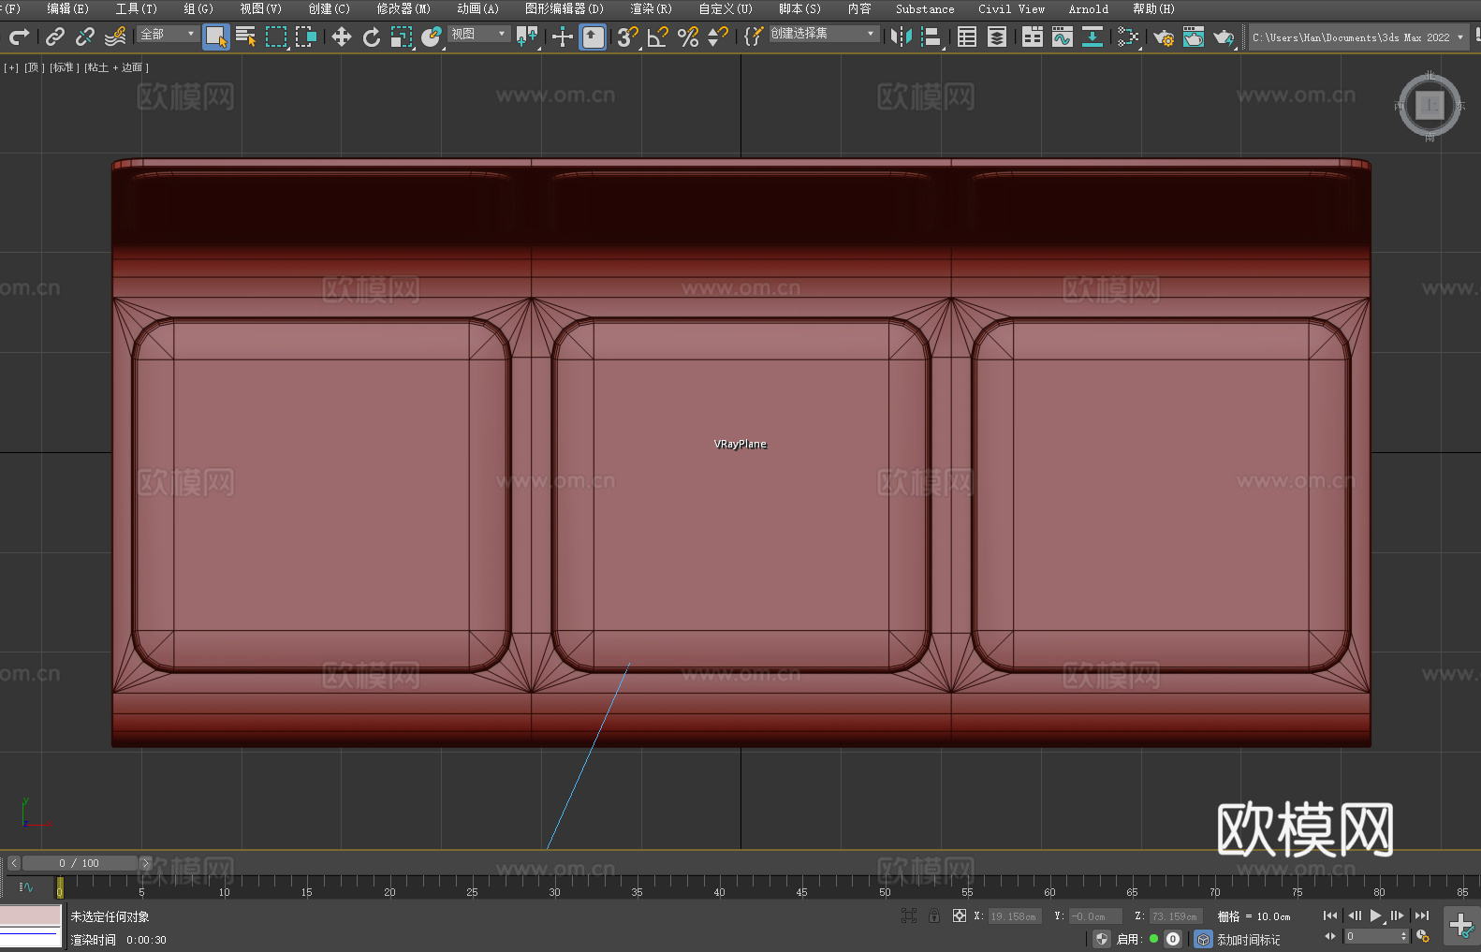Open the [标准] viewport shading standard menu

(x=65, y=67)
